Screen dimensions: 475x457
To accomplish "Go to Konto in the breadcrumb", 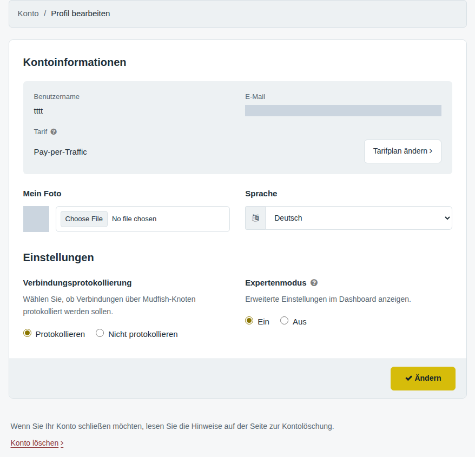I will click(x=28, y=14).
